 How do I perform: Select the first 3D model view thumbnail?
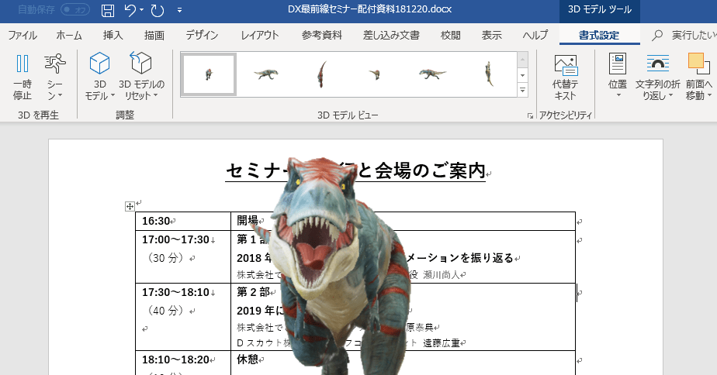209,74
